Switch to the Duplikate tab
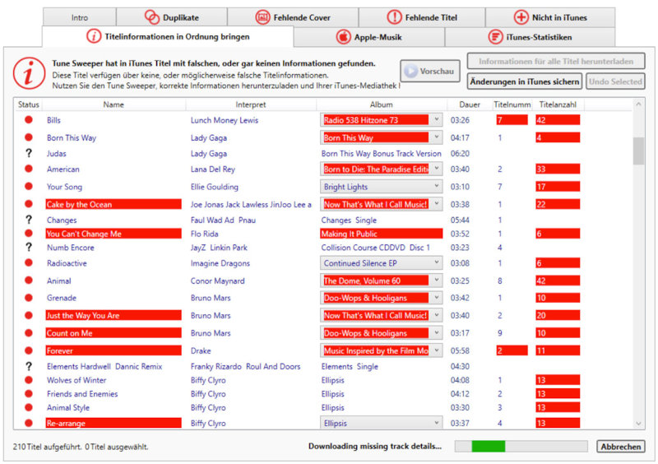 tap(172, 17)
